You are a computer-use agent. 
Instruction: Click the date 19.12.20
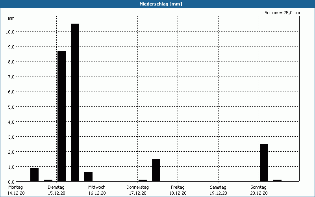[x=219, y=193]
